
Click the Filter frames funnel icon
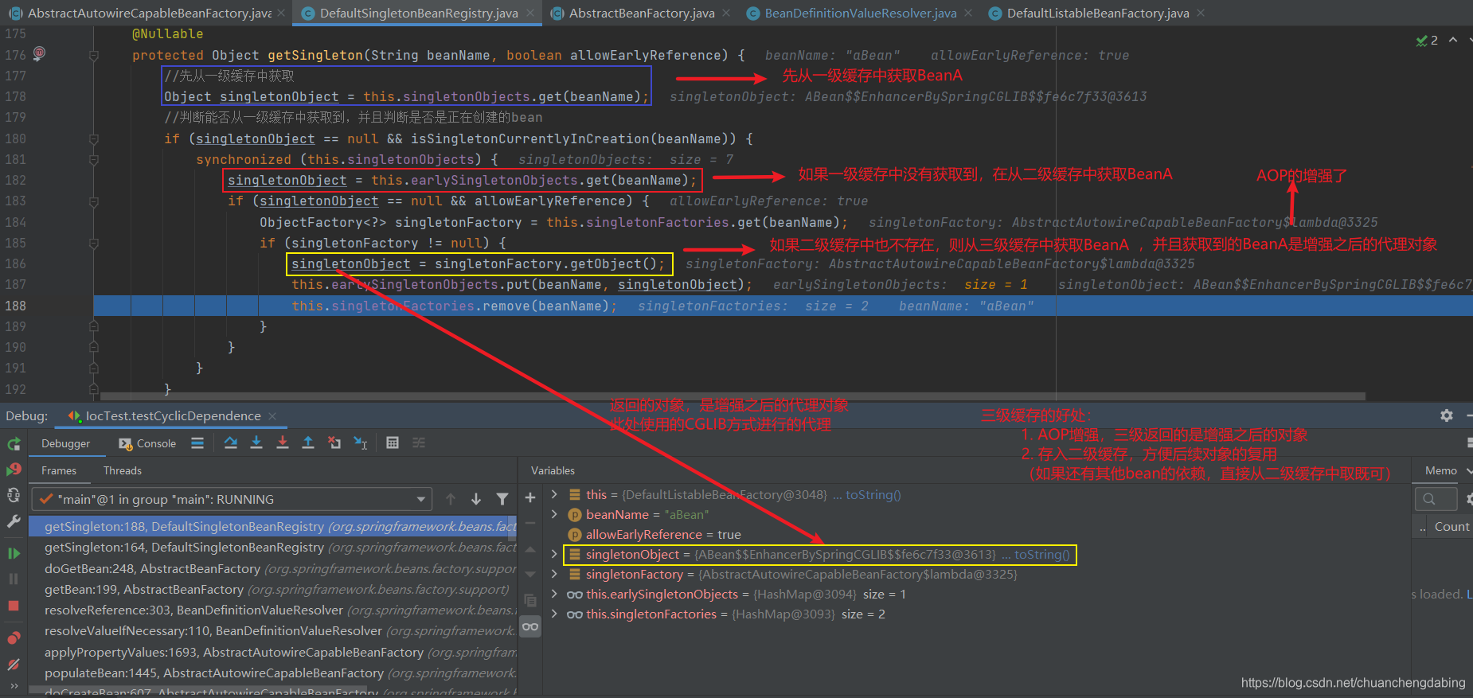click(x=502, y=499)
